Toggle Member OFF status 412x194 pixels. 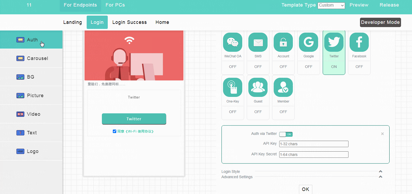(283, 112)
